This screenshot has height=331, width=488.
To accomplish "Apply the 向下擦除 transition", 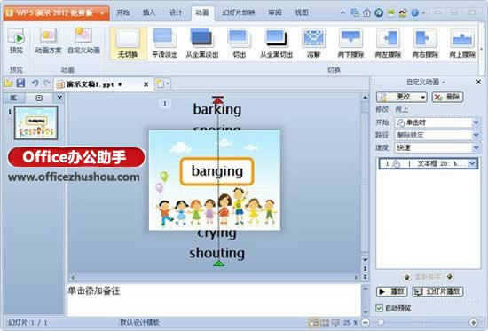I will tap(350, 43).
